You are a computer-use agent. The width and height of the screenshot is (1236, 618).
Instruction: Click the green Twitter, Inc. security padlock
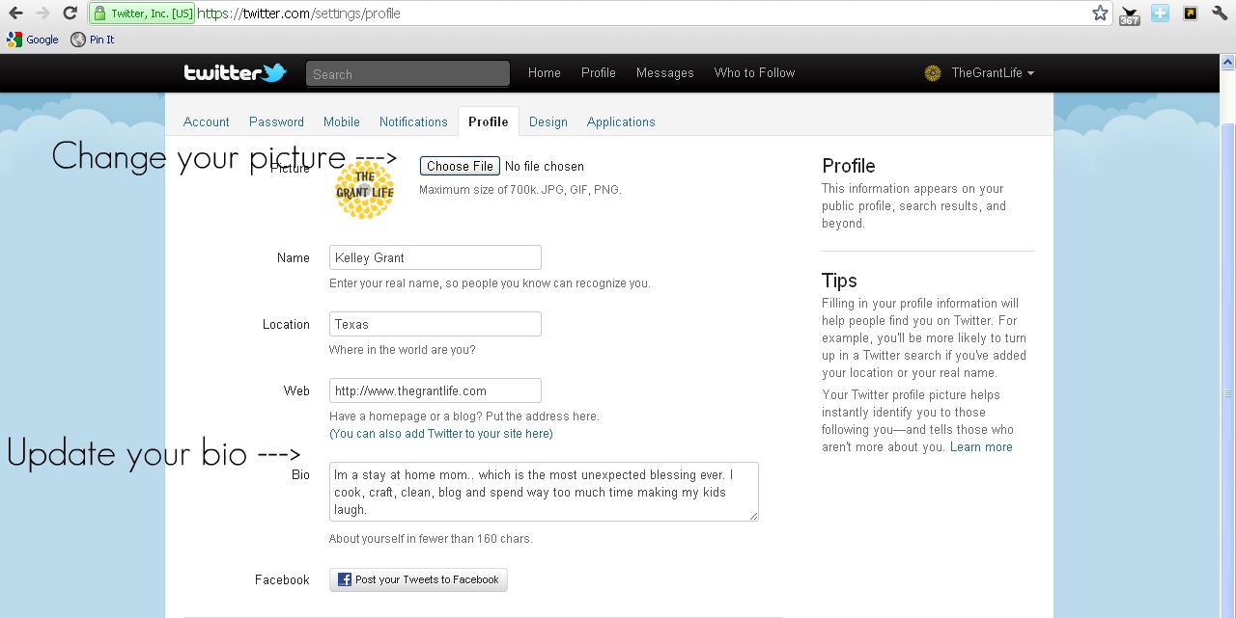click(100, 13)
